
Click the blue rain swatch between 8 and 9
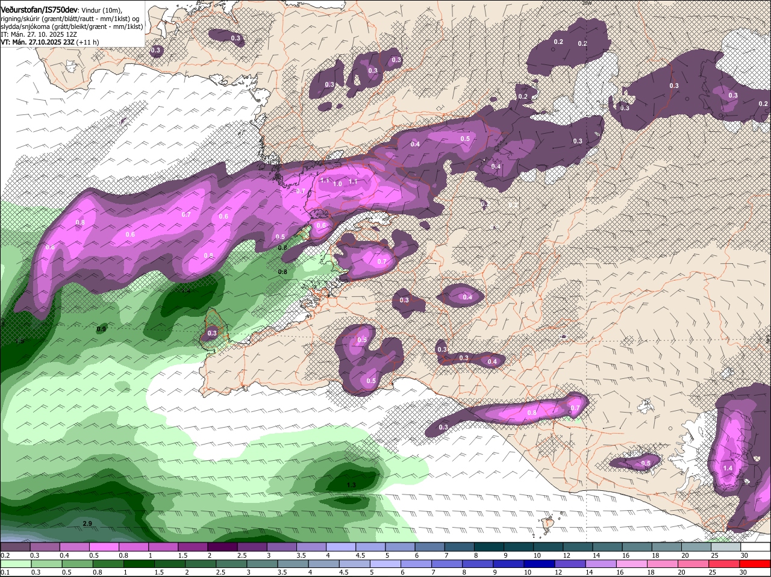(x=478, y=564)
